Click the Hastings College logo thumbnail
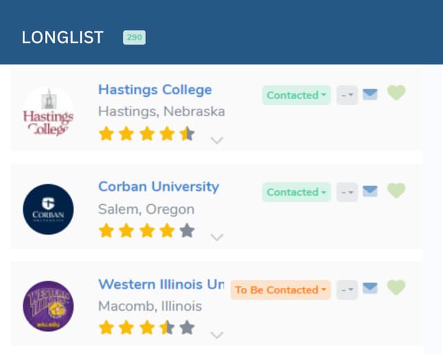The image size is (443, 355). (48, 112)
